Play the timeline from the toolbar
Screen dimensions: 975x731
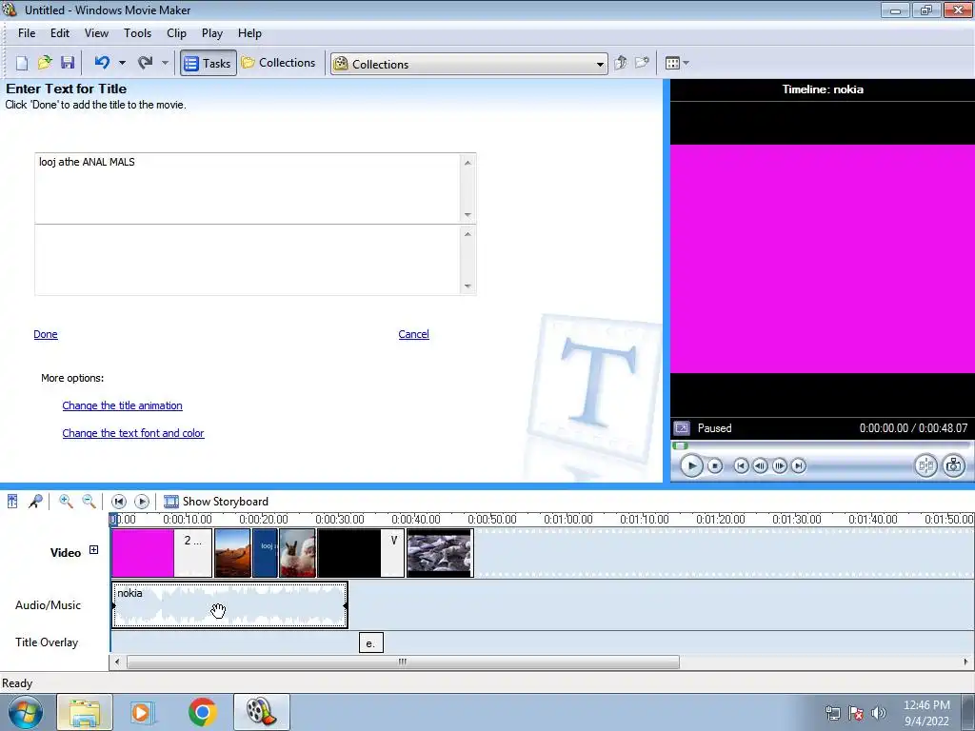(142, 502)
